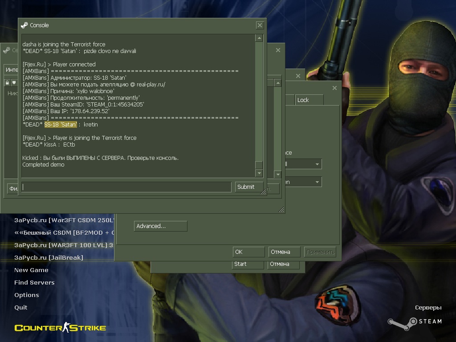Select Options in the main menu
This screenshot has height=342, width=456.
27,295
